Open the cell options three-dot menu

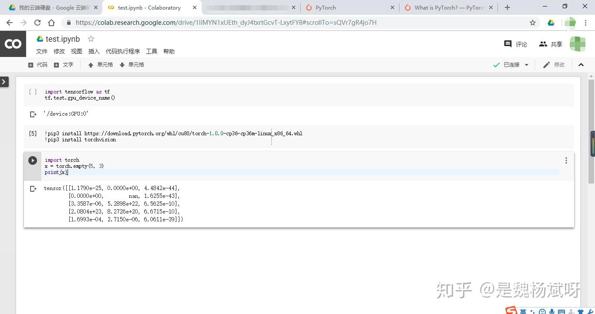point(566,160)
